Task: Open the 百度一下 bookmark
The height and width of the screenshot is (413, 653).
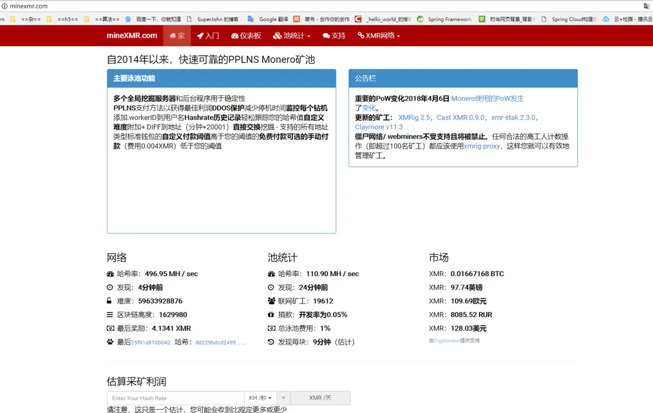Action: (153, 19)
